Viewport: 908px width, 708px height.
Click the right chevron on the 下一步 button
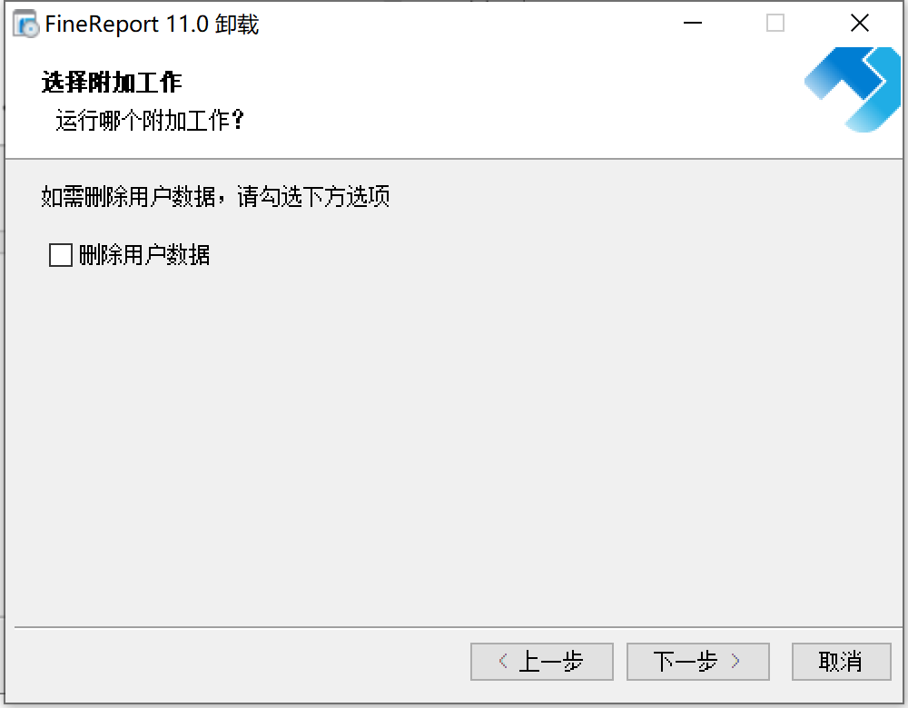coord(735,661)
